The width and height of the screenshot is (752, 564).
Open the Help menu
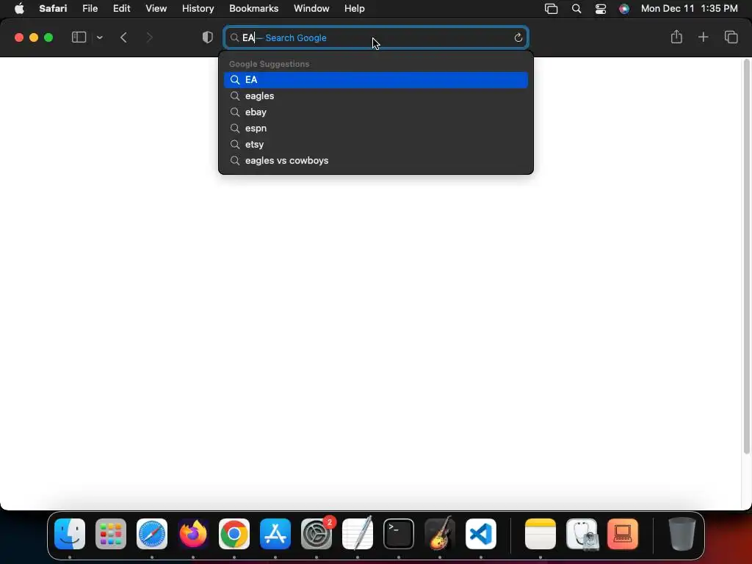point(355,9)
